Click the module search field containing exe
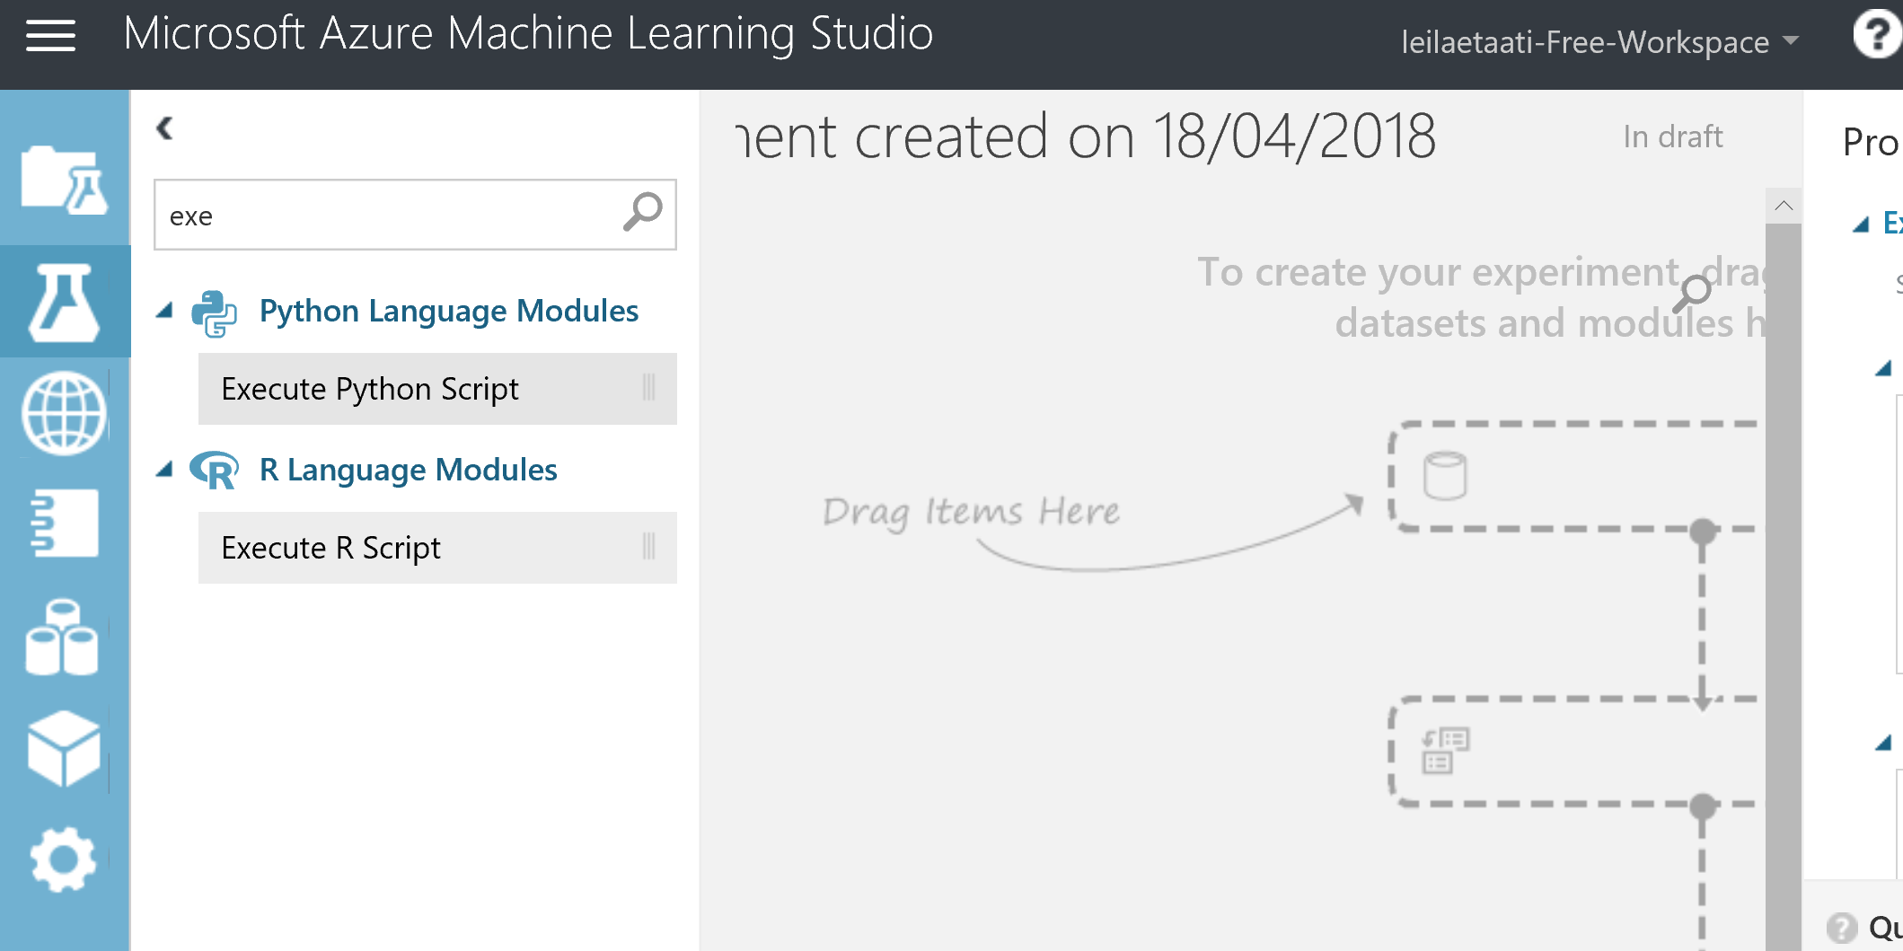The width and height of the screenshot is (1903, 951). pos(386,216)
